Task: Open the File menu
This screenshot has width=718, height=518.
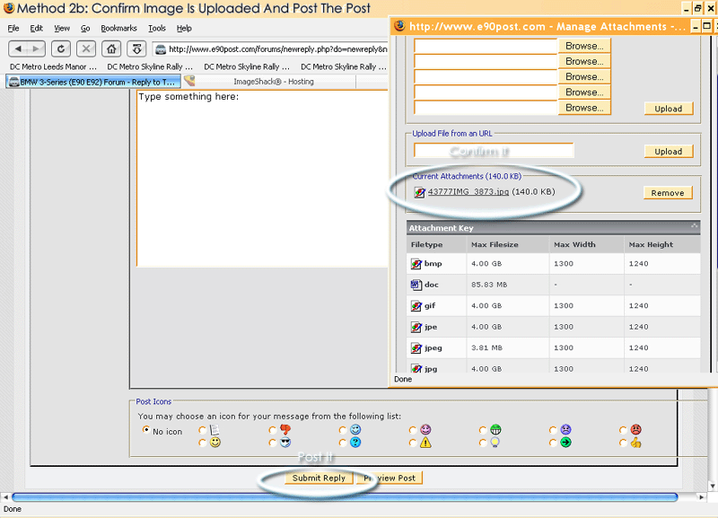Action: click(x=13, y=29)
